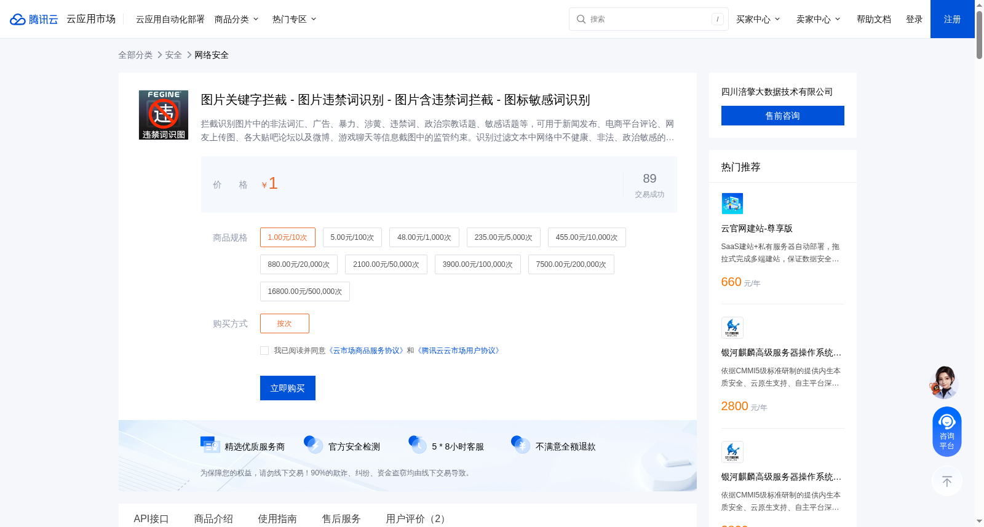Image resolution: width=984 pixels, height=527 pixels.
Task: Click the page vertical scrollbar thumb
Action: (979, 34)
